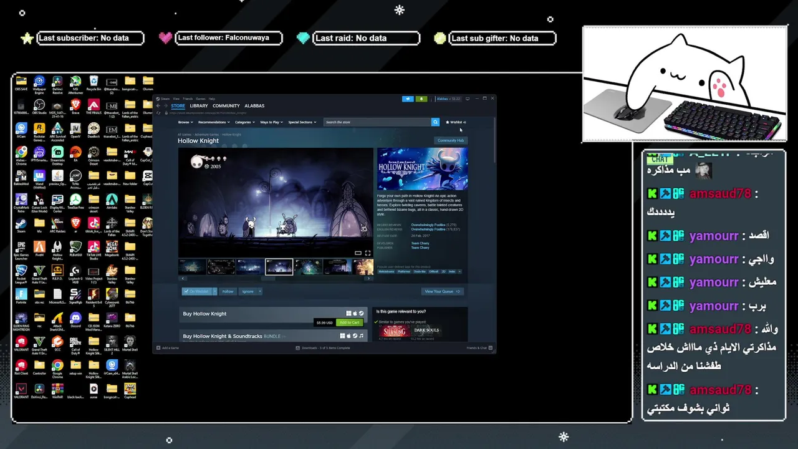The width and height of the screenshot is (798, 449).
Task: Reload the Steam page with refresh icon
Action: pyautogui.click(x=158, y=113)
